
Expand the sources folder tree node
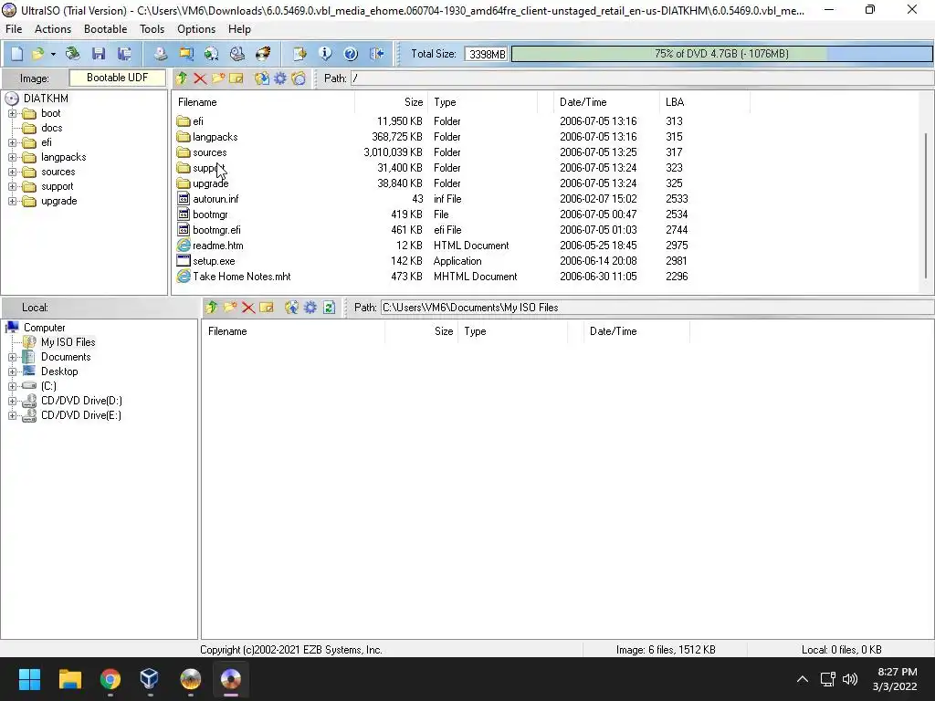[x=12, y=172]
